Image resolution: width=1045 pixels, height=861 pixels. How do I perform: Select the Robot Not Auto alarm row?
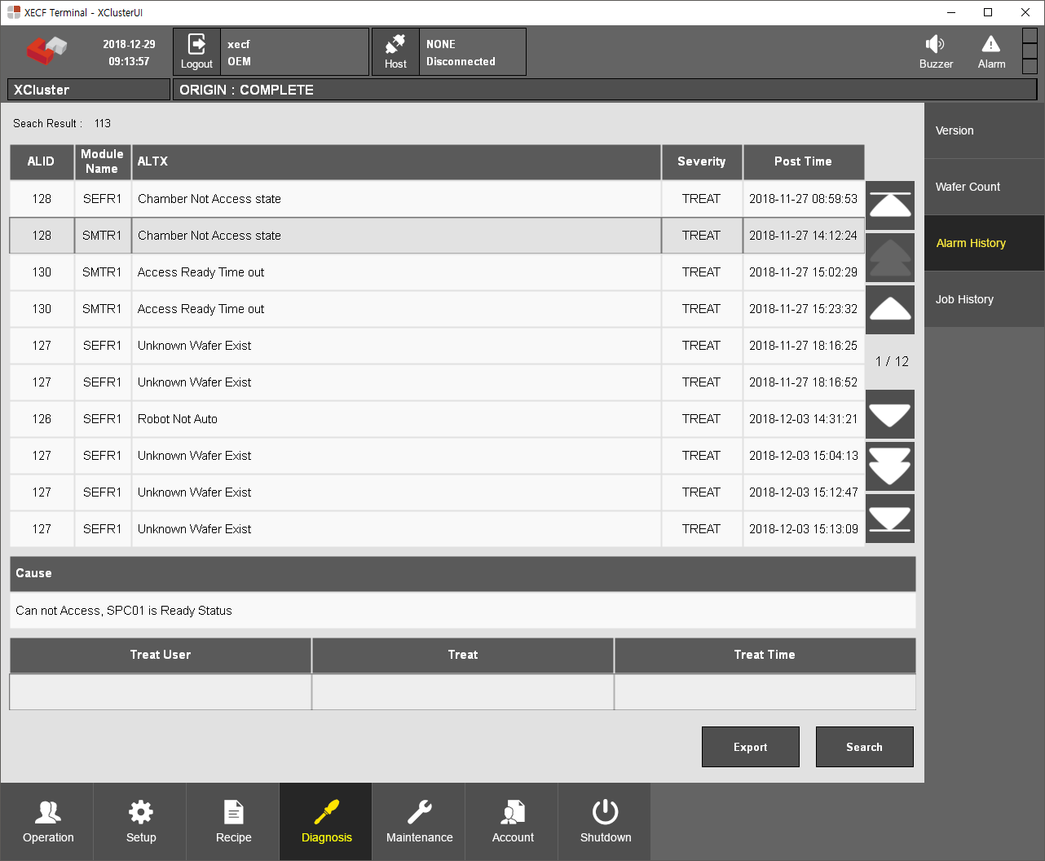point(396,419)
